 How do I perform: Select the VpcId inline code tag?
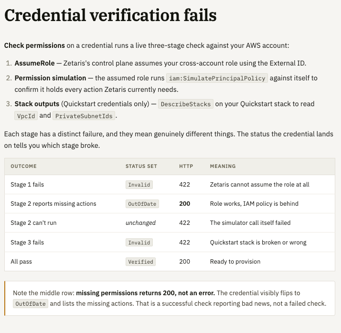[26, 116]
